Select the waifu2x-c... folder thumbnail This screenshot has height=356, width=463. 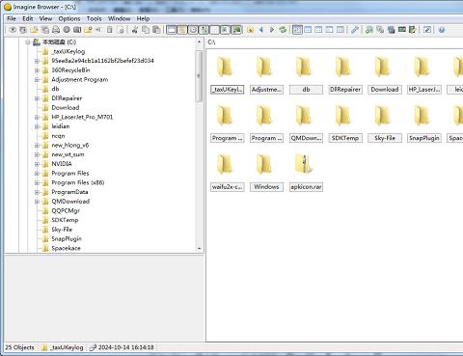click(228, 173)
